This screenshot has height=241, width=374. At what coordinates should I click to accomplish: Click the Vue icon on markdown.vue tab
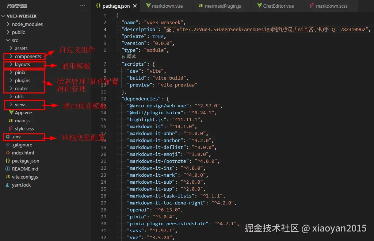[x=148, y=5]
